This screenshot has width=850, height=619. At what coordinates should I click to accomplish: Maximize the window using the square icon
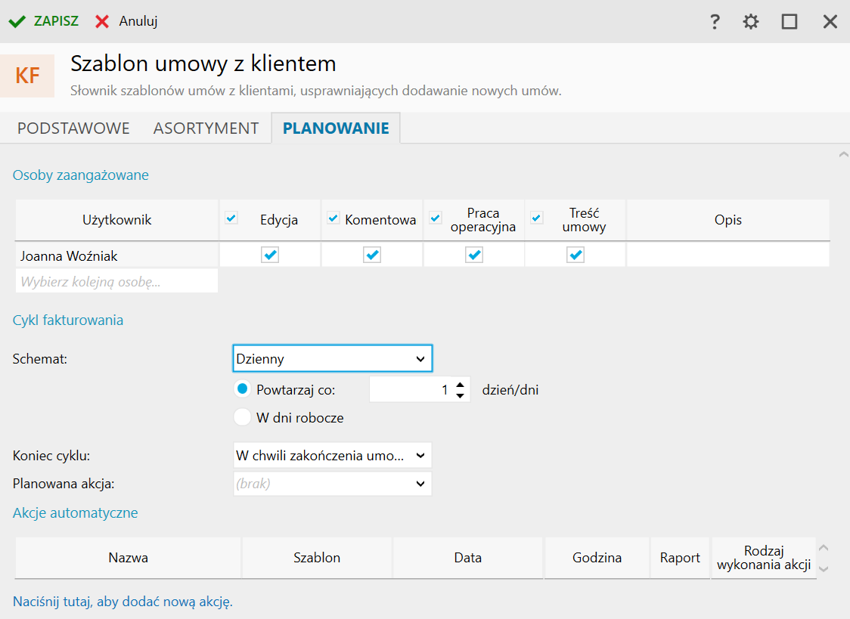pos(790,22)
